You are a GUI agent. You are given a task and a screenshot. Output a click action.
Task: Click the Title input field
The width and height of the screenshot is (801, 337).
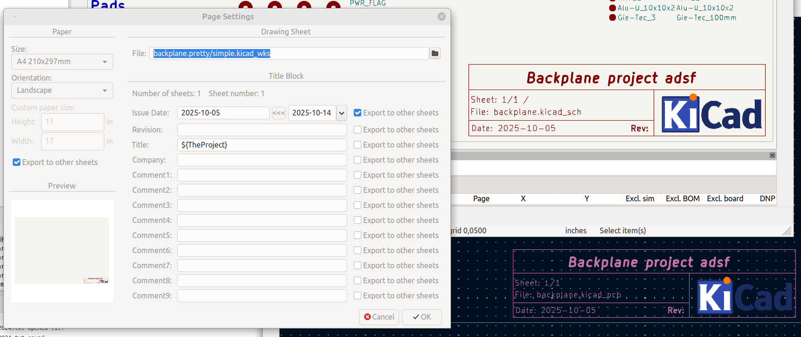[262, 145]
